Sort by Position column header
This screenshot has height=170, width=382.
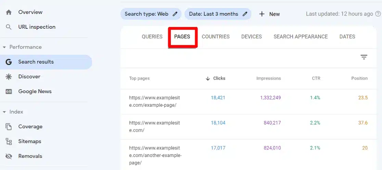[x=359, y=78]
